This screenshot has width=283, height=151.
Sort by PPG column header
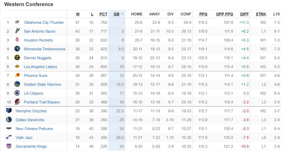click(x=203, y=14)
